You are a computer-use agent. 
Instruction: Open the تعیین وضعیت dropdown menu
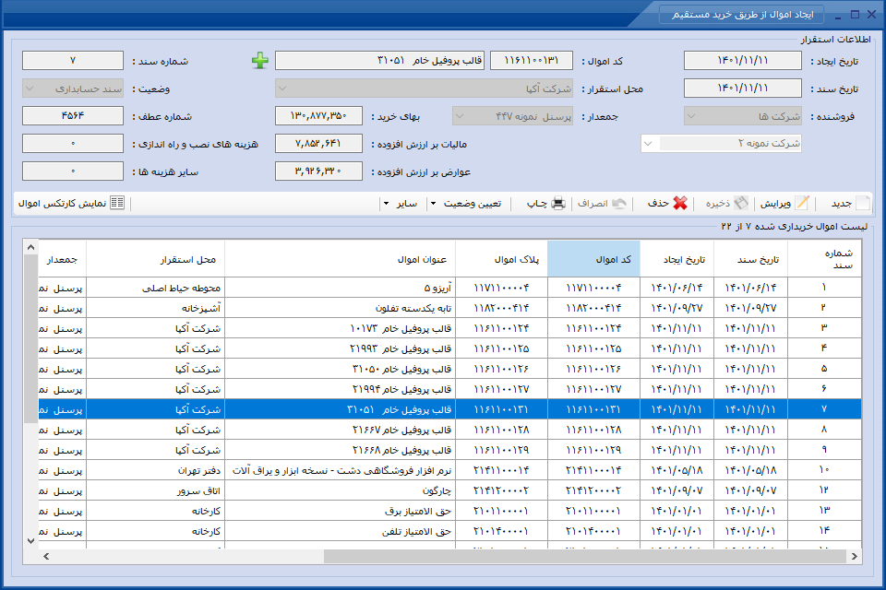466,203
